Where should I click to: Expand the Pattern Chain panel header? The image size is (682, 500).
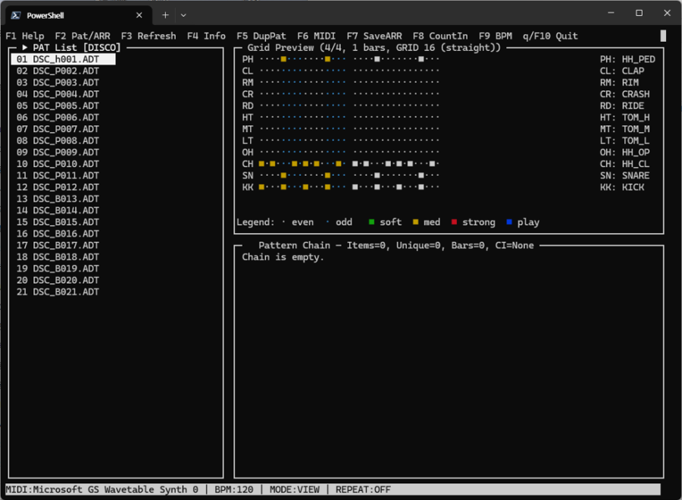pyautogui.click(x=294, y=245)
